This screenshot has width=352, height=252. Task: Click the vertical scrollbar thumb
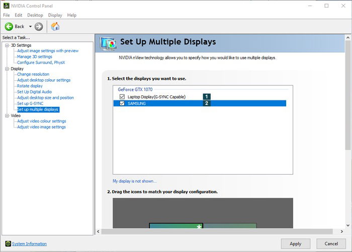(348, 95)
